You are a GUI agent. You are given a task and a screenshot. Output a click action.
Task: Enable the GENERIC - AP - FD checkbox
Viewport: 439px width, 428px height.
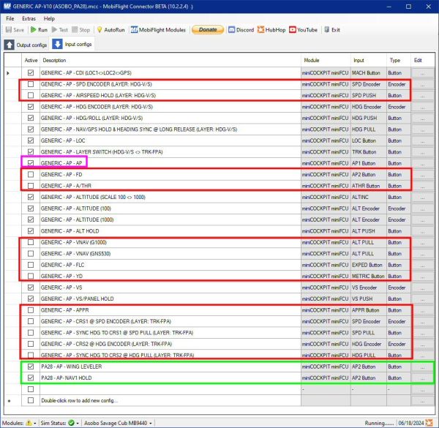point(31,174)
